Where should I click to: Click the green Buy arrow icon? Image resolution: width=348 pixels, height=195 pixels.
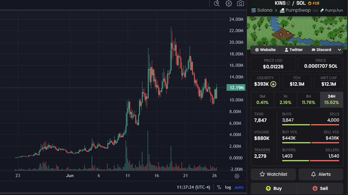coord(268,188)
